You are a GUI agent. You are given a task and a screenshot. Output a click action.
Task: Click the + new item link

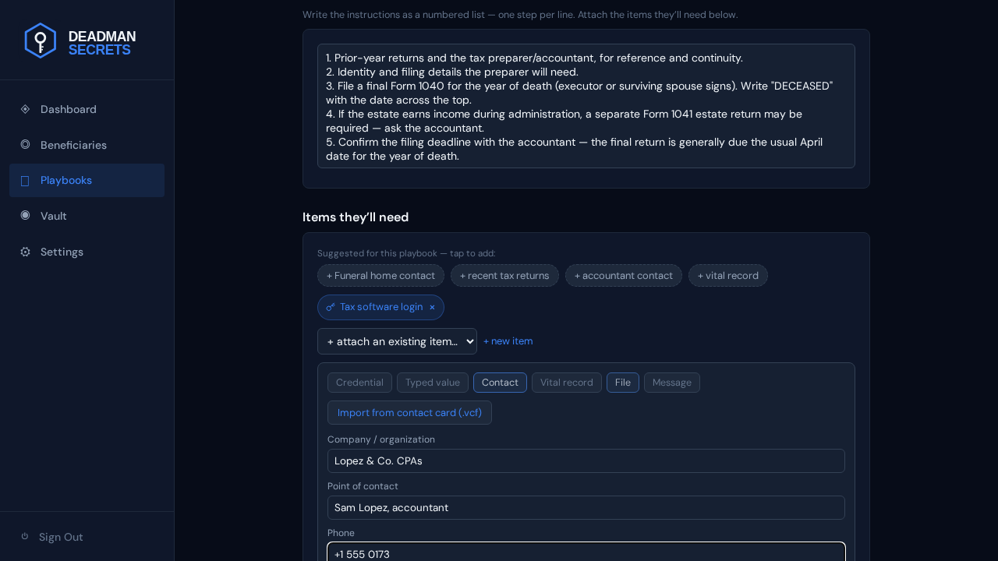(x=508, y=341)
